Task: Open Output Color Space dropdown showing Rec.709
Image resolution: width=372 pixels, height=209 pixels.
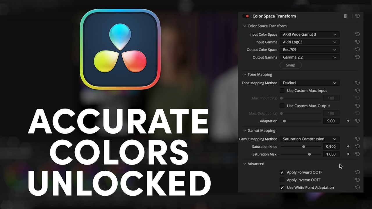Action: click(x=310, y=50)
